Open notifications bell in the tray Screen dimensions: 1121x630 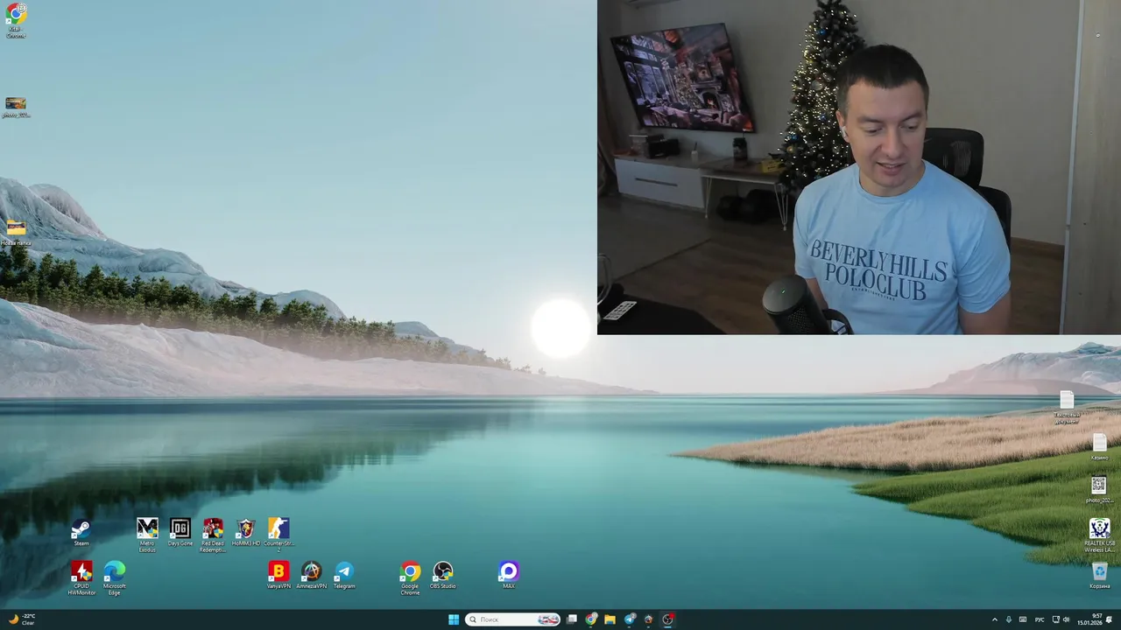tap(1109, 619)
